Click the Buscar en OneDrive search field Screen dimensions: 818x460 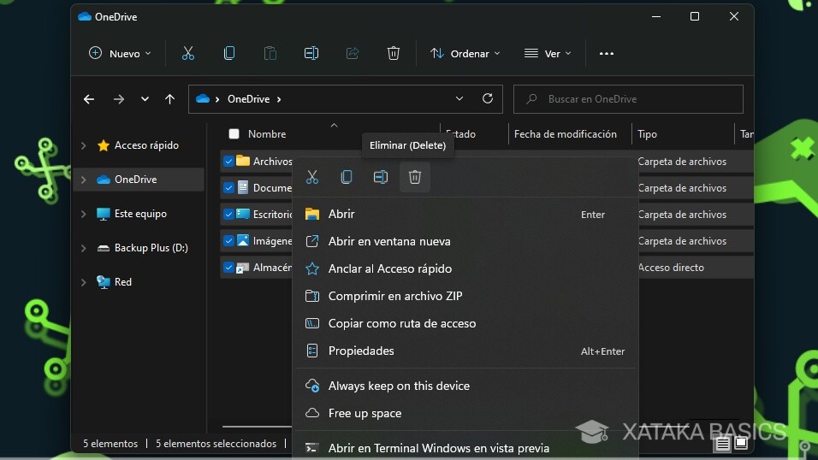tap(628, 98)
